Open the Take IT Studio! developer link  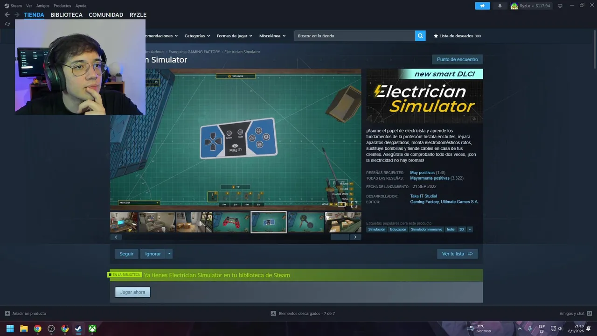click(423, 196)
